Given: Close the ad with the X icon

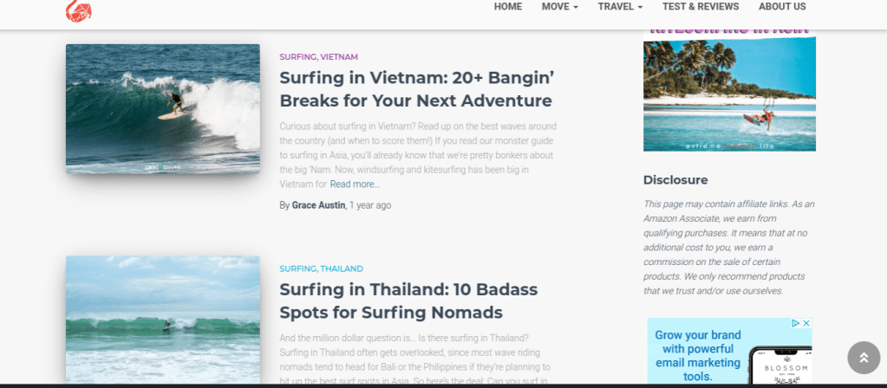Looking at the screenshot, I should point(806,324).
